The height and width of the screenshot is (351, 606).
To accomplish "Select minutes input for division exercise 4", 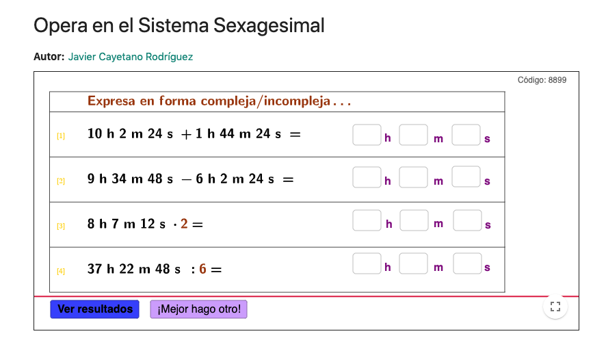I will 413,263.
